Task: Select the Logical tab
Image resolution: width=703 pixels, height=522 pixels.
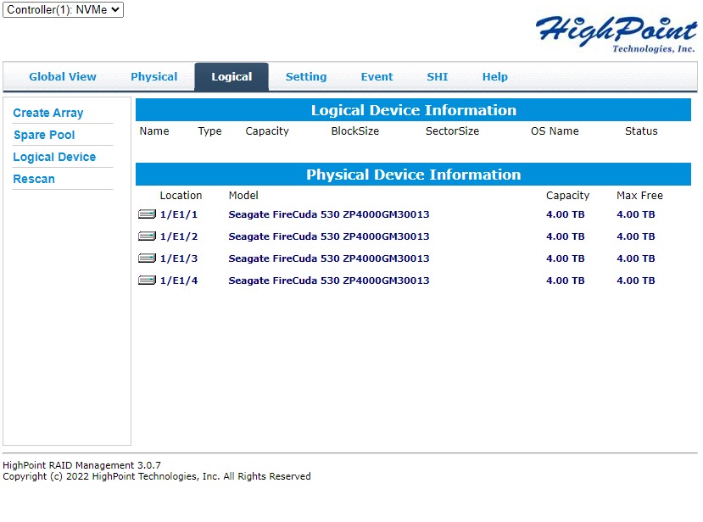Action: point(232,77)
